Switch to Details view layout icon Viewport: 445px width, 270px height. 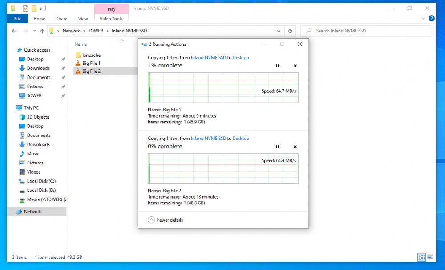point(422,257)
